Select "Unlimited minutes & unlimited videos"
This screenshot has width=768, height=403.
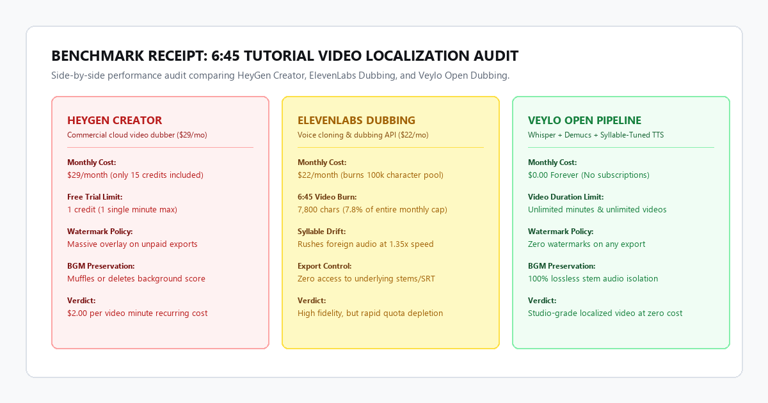(597, 209)
